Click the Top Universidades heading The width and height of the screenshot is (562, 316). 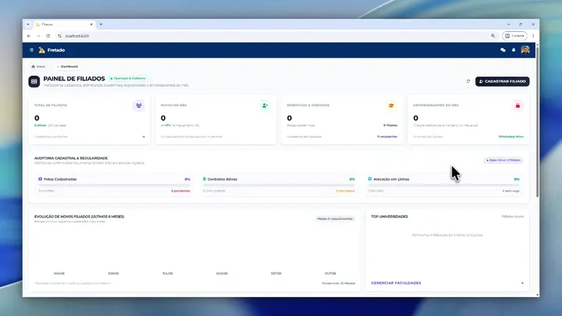click(389, 216)
